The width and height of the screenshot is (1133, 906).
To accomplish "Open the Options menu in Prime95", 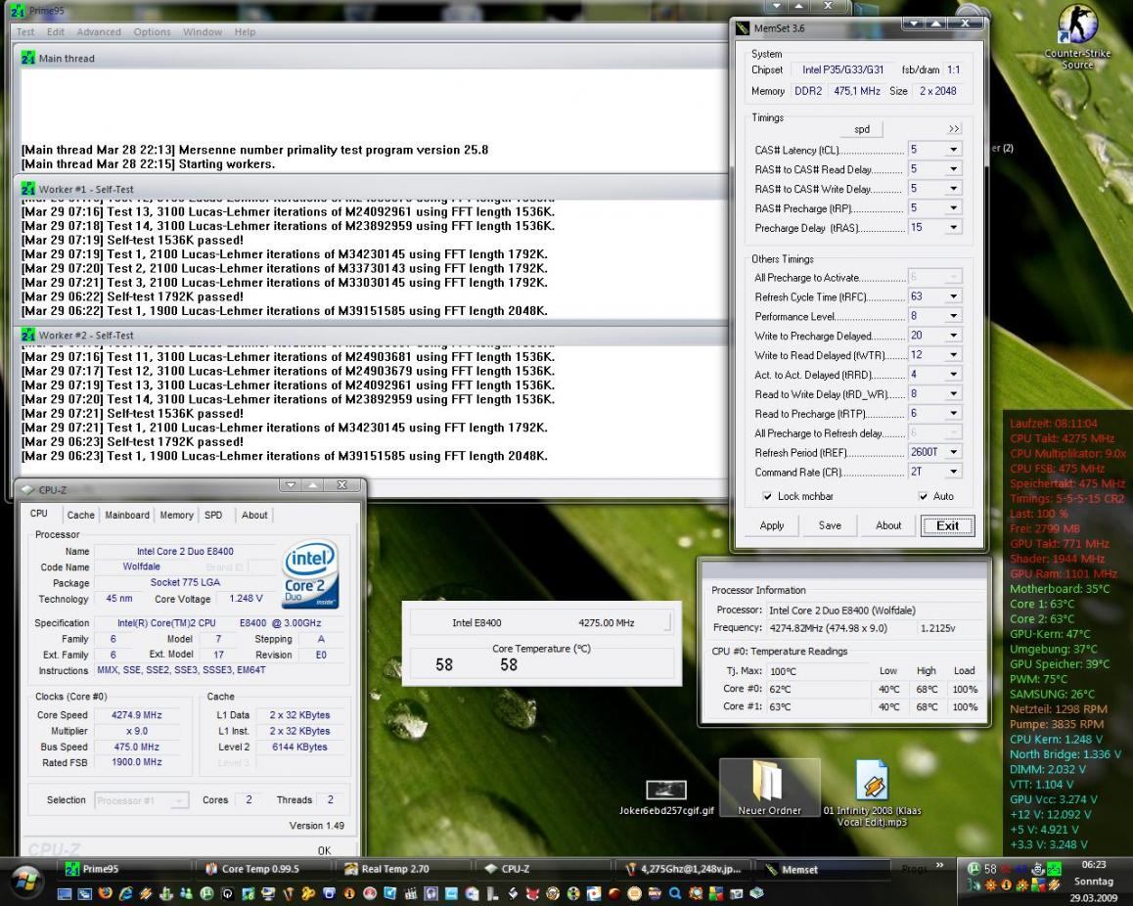I will tap(152, 31).
